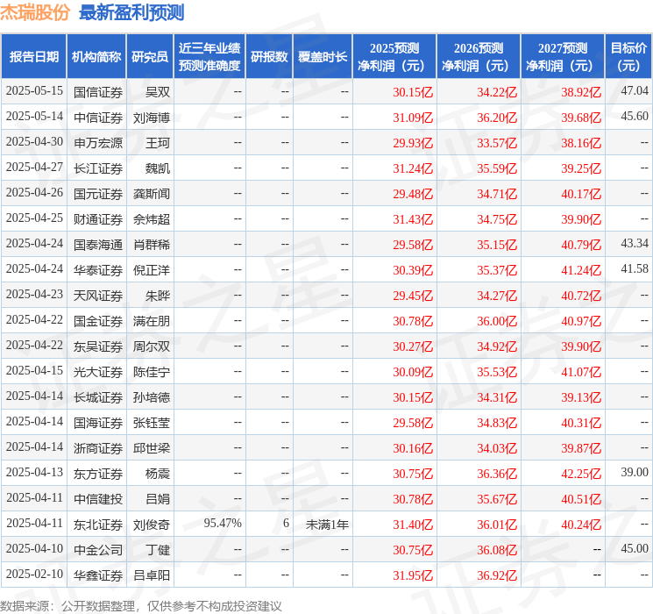Click the 31.09亿 2025 profit value
The image size is (653, 614).
pos(413,118)
